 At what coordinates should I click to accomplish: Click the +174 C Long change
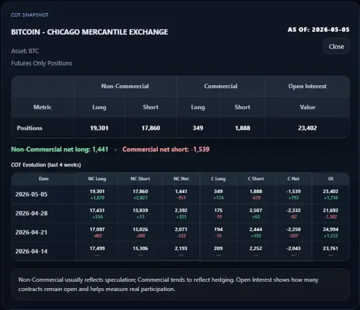pos(218,198)
